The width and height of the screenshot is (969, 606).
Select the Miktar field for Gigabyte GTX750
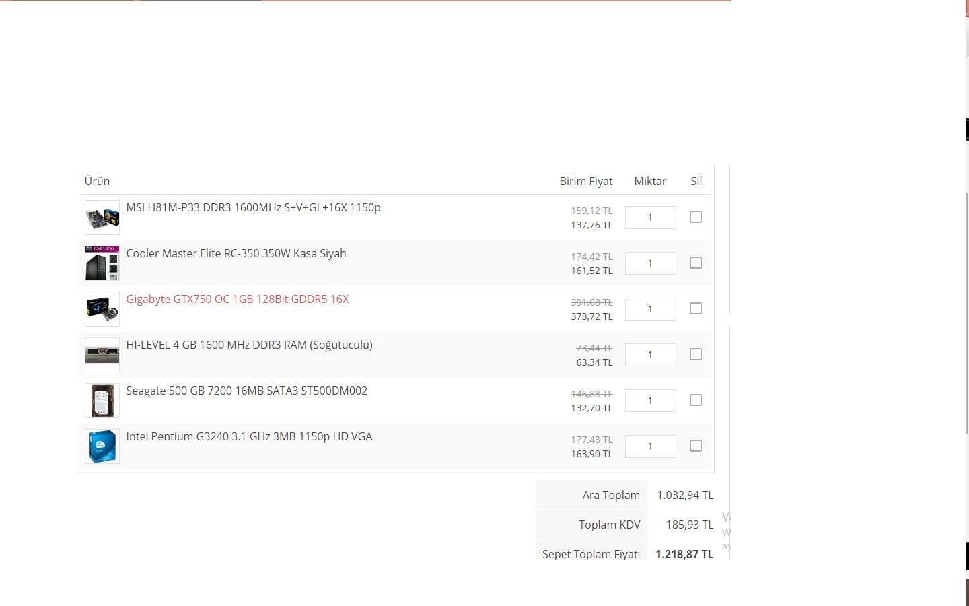click(x=651, y=309)
